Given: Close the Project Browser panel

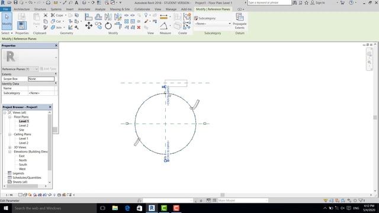Looking at the screenshot, I should click(x=50, y=107).
